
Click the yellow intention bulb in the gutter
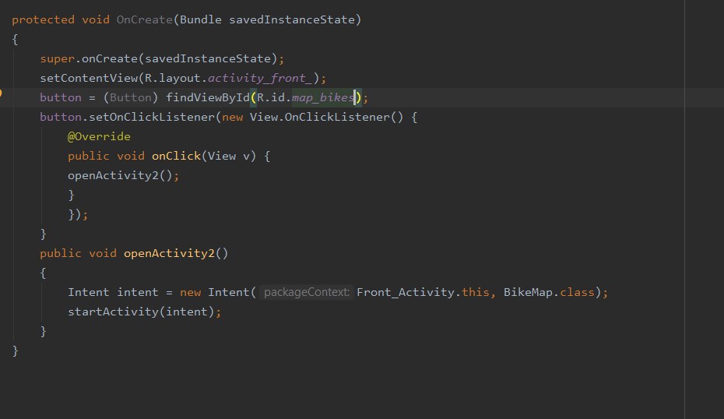pyautogui.click(x=1, y=93)
